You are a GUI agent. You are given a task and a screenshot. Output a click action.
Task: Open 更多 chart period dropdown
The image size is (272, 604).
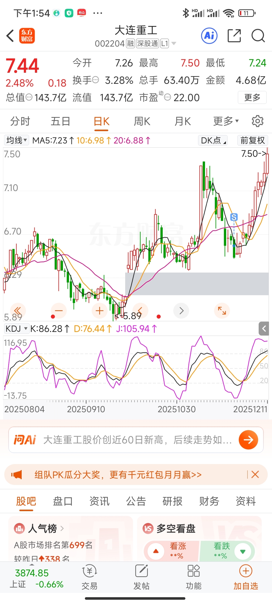(x=226, y=121)
